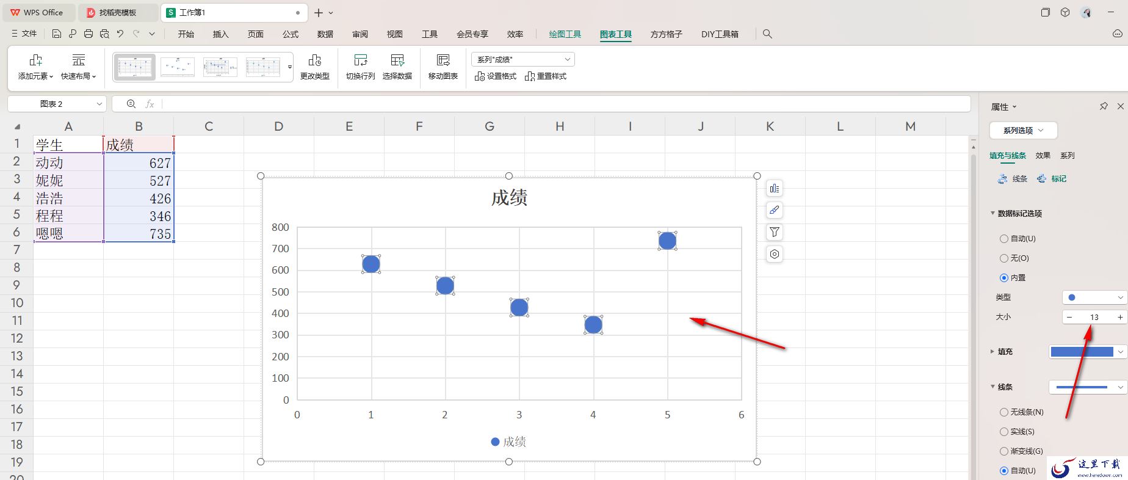
Task: Click the cube icon in the title bar
Action: pyautogui.click(x=1065, y=12)
